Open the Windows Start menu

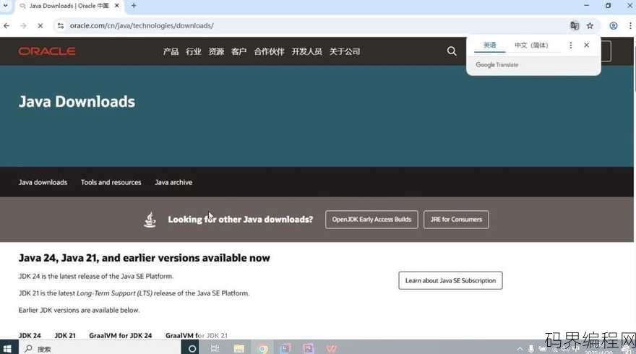(7, 348)
